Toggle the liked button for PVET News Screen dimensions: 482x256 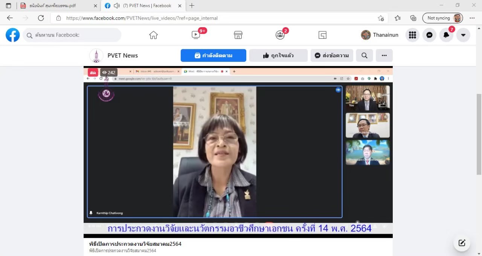click(278, 55)
